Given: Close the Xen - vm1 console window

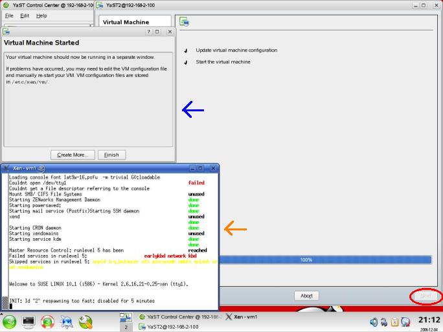Looking at the screenshot, I should tap(213, 168).
